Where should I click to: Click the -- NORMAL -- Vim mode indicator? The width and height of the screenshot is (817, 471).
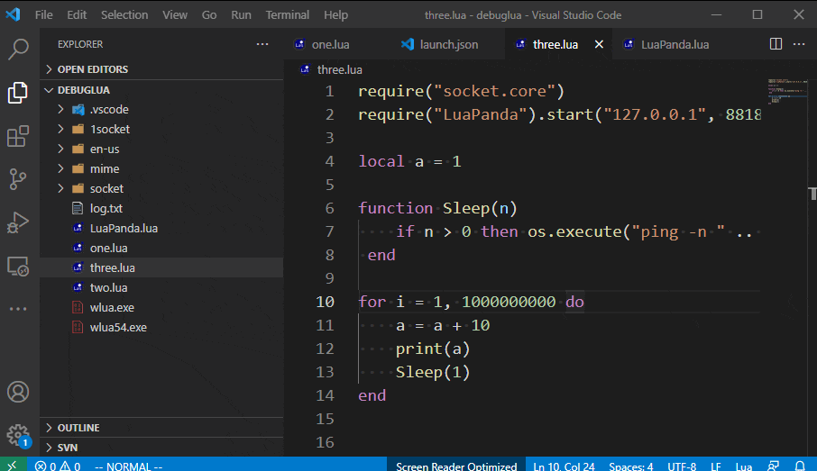(x=128, y=466)
